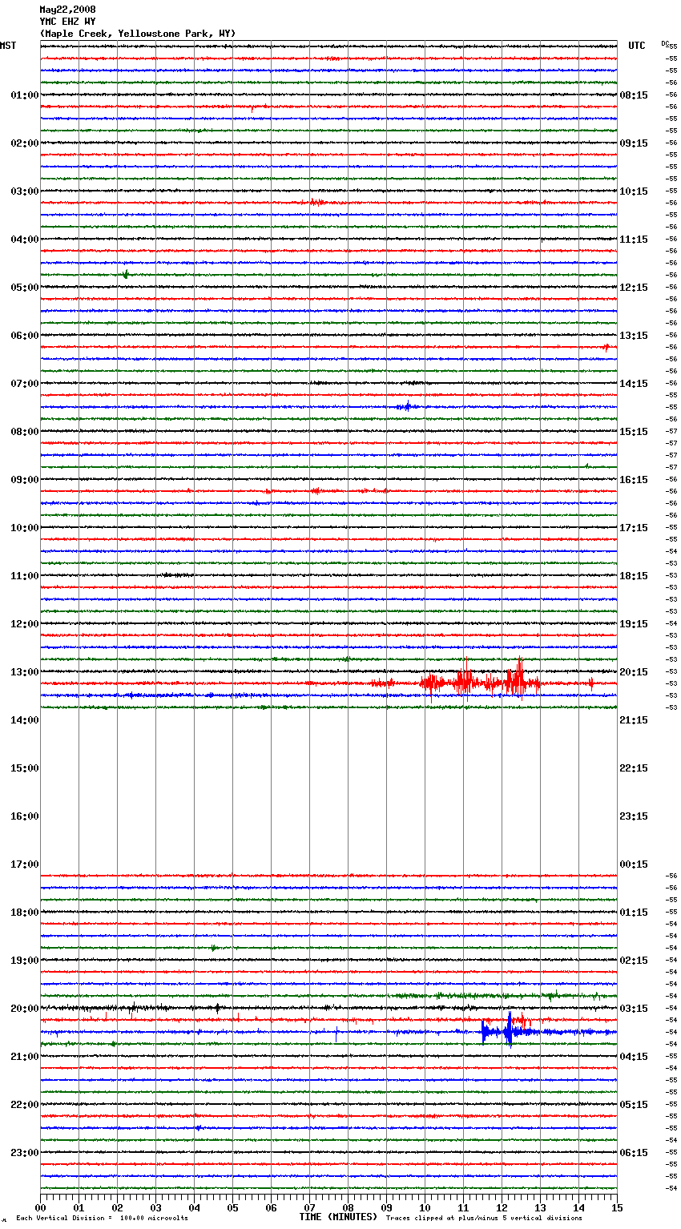Click the noisy black trace at 20:00
681x1229 pixels.
(x=328, y=1007)
